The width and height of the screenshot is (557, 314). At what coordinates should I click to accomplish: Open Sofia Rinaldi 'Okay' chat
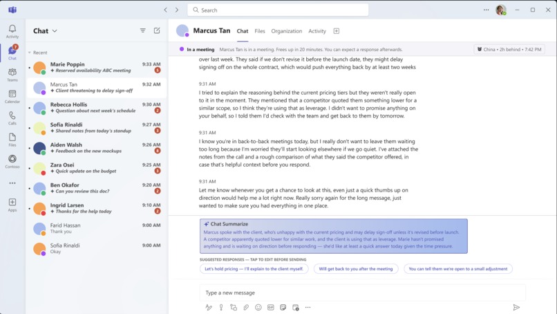(x=96, y=248)
